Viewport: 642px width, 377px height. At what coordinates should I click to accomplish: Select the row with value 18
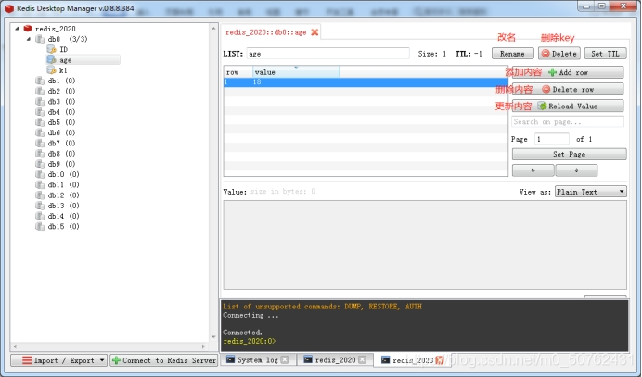tap(366, 82)
